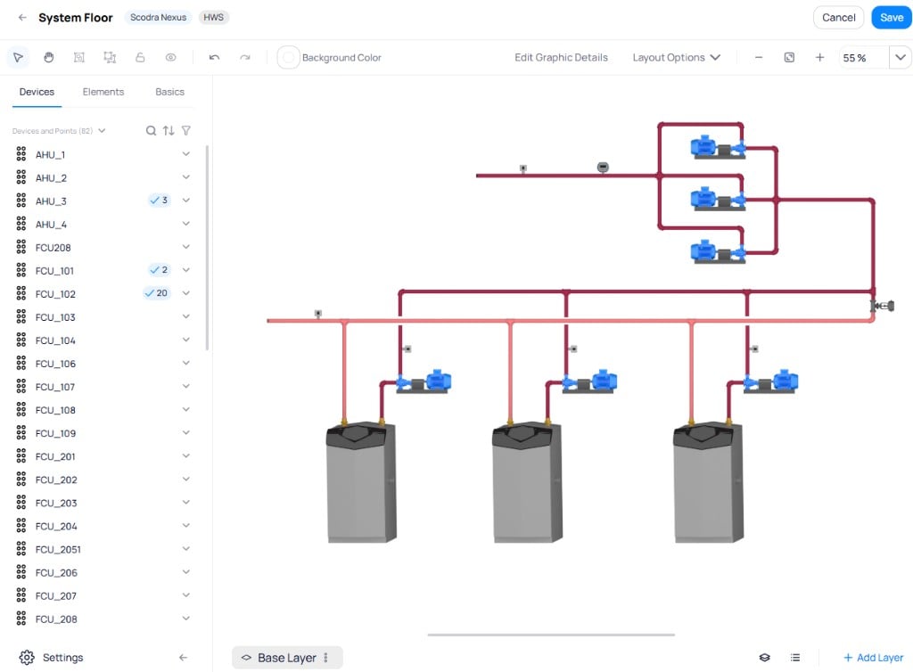
Task: Select the Base Layer tab
Action: 287,658
